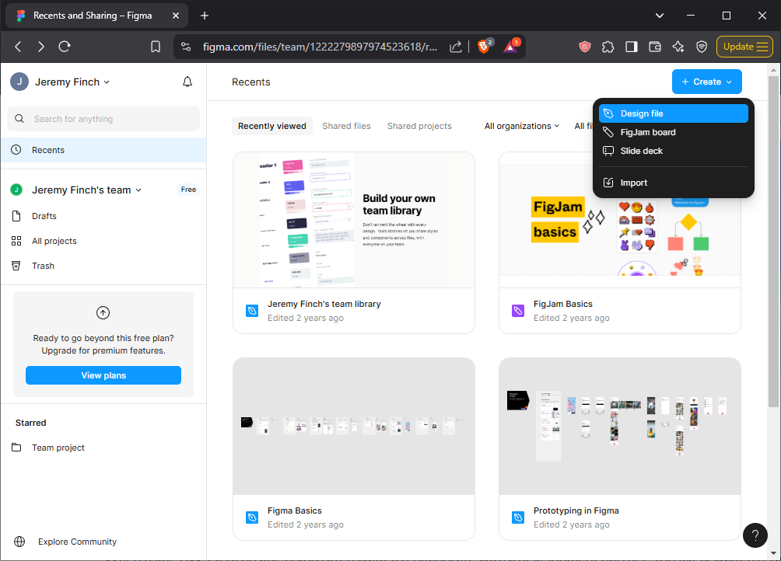781x561 pixels.
Task: Click the site settings icon in address bar
Action: tap(186, 47)
